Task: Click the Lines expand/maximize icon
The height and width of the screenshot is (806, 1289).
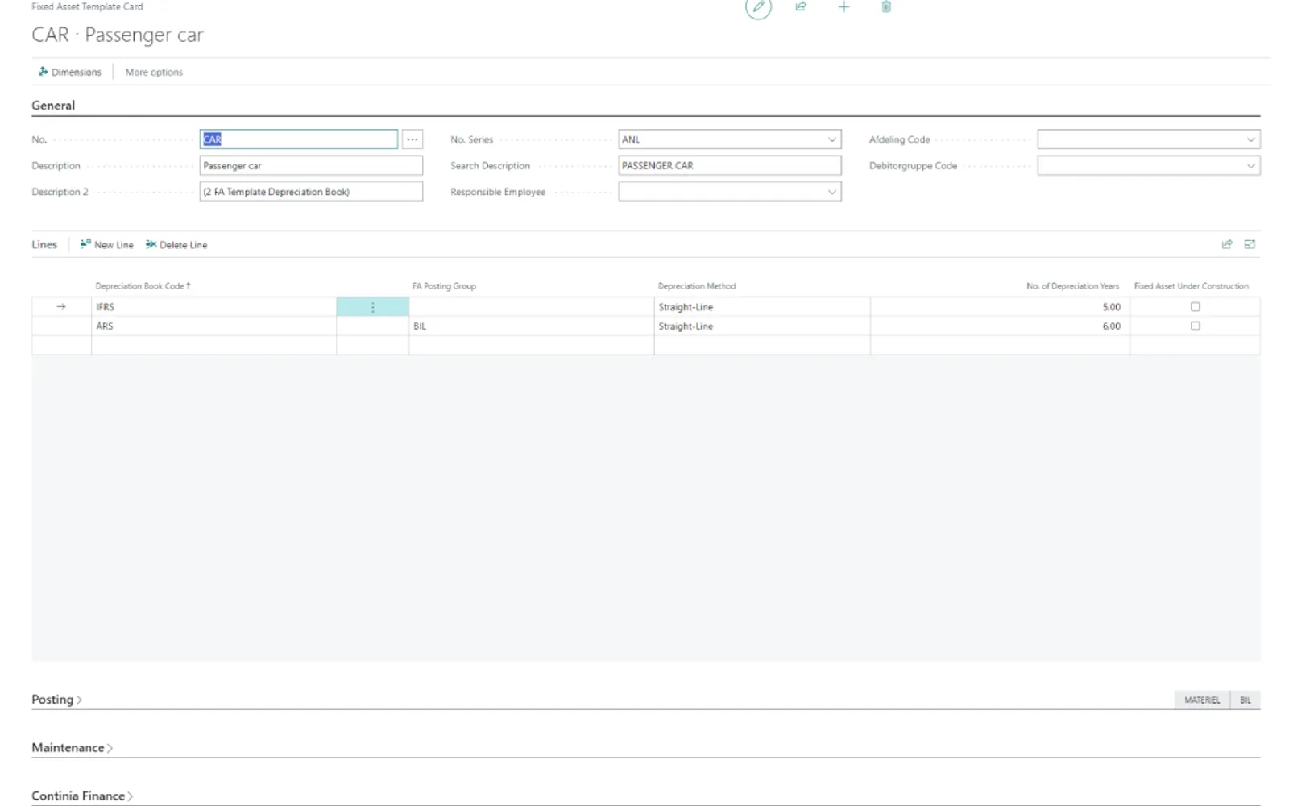Action: pos(1250,244)
